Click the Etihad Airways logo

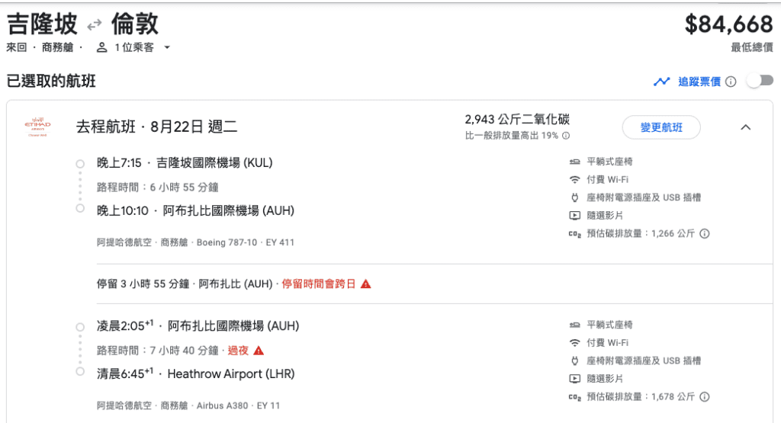tap(37, 127)
